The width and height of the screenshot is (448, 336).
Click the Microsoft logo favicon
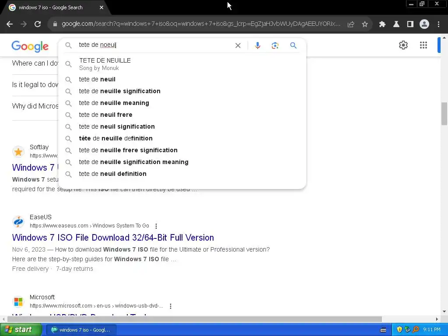pyautogui.click(x=18, y=302)
